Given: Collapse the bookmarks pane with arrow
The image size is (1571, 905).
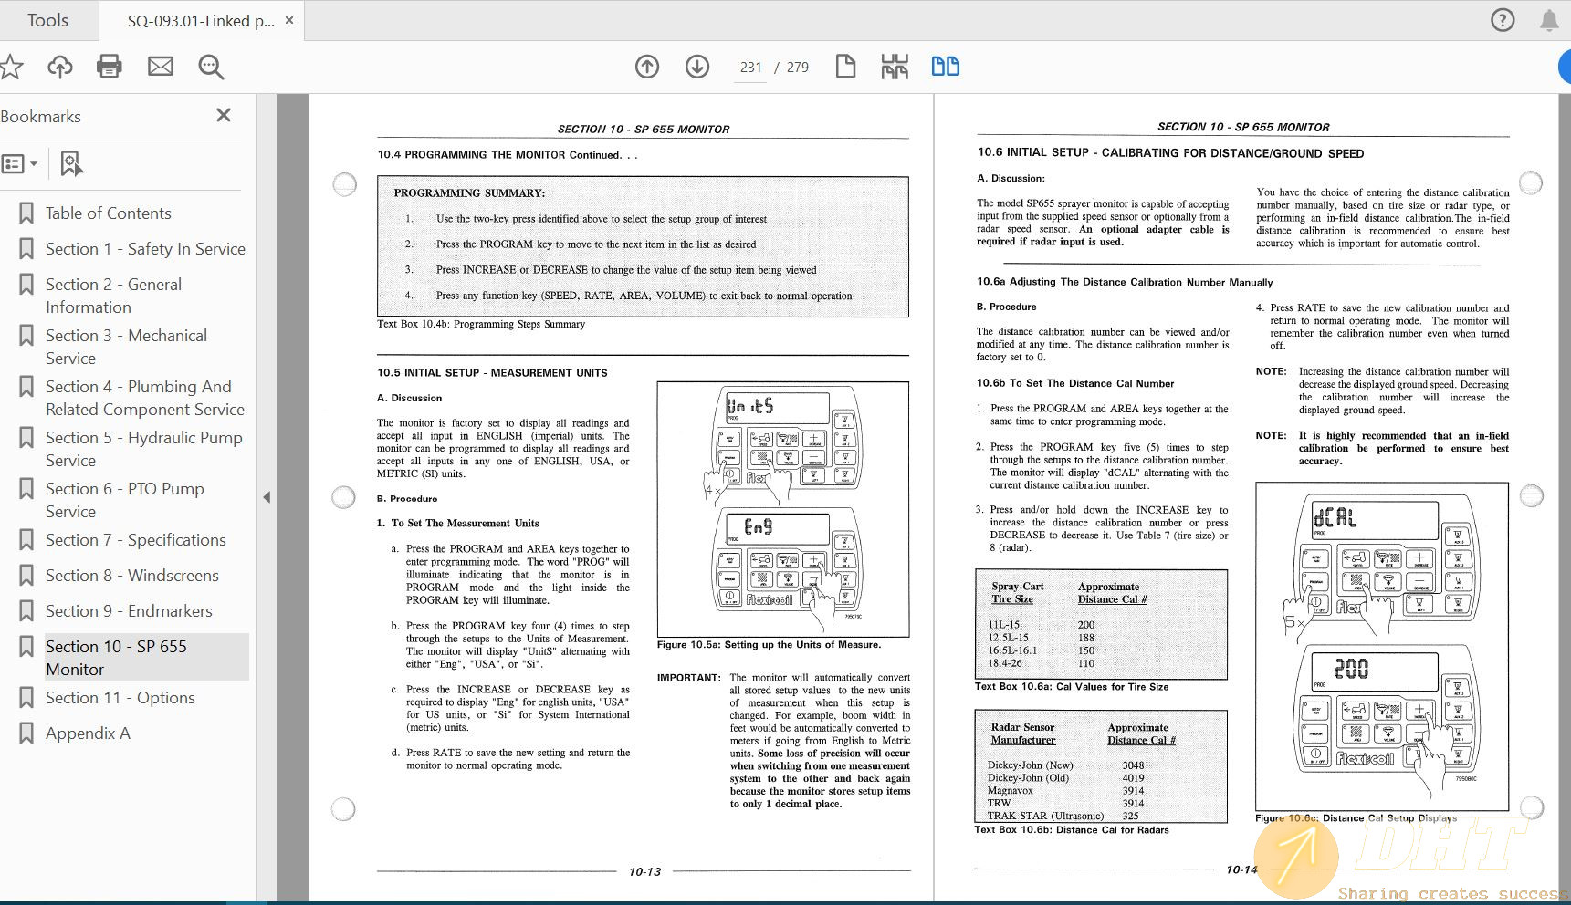Looking at the screenshot, I should (267, 497).
